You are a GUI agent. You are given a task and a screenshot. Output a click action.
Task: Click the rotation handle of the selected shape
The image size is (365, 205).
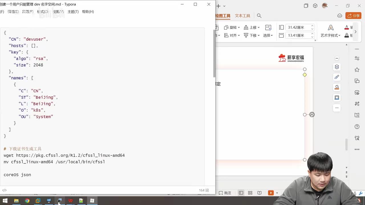312,114
